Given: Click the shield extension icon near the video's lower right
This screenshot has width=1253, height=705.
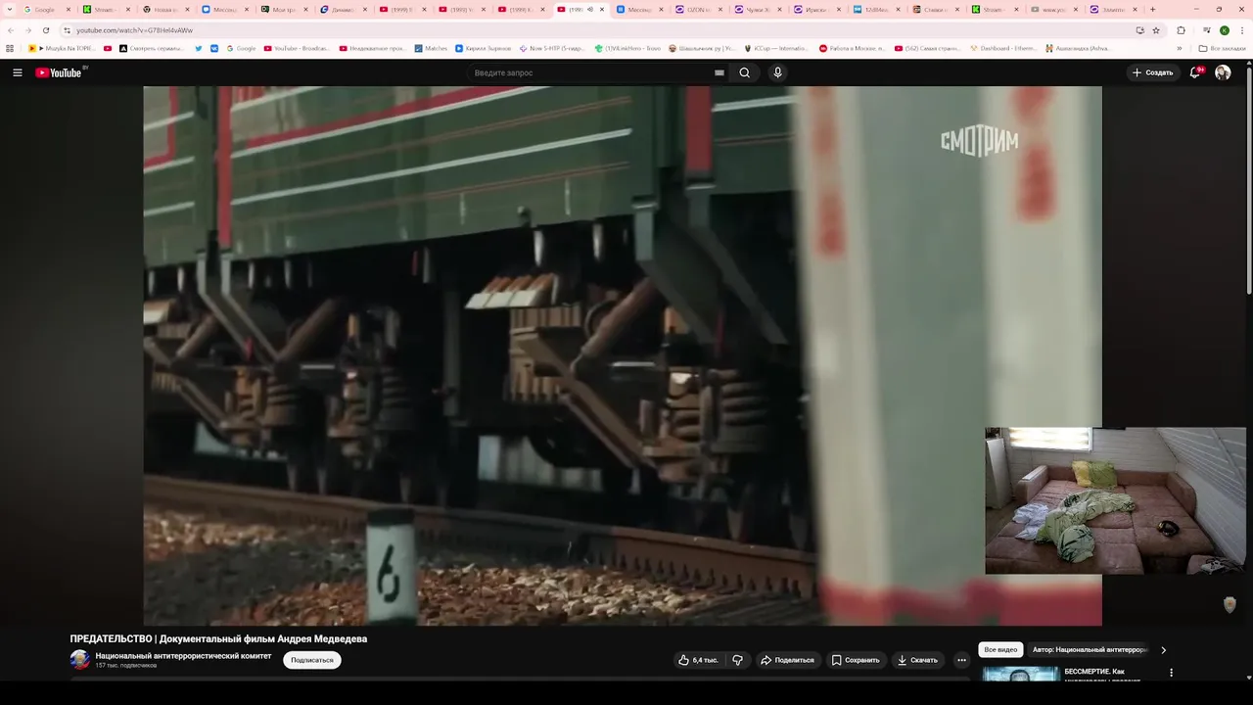Looking at the screenshot, I should tap(1230, 605).
